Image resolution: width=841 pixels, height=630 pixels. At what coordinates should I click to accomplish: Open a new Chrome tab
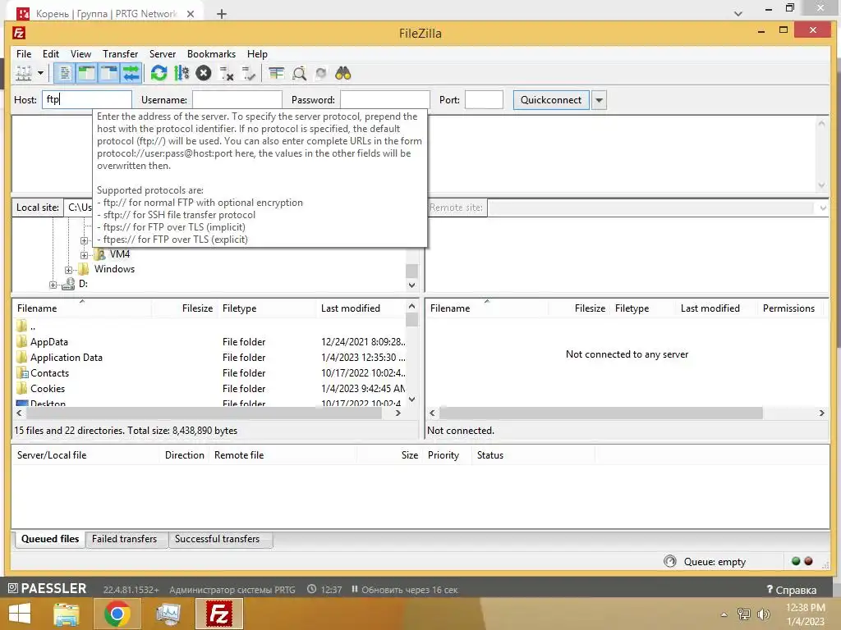point(222,14)
